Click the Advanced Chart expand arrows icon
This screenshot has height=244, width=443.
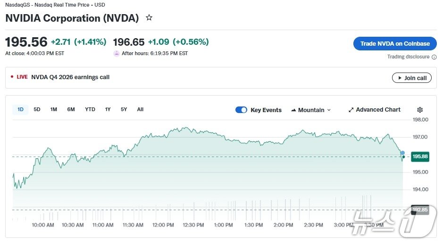point(351,110)
